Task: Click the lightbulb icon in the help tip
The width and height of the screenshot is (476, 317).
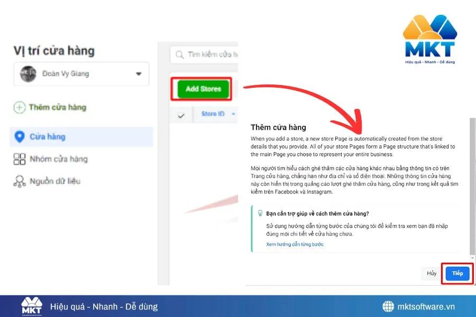Action: (260, 213)
